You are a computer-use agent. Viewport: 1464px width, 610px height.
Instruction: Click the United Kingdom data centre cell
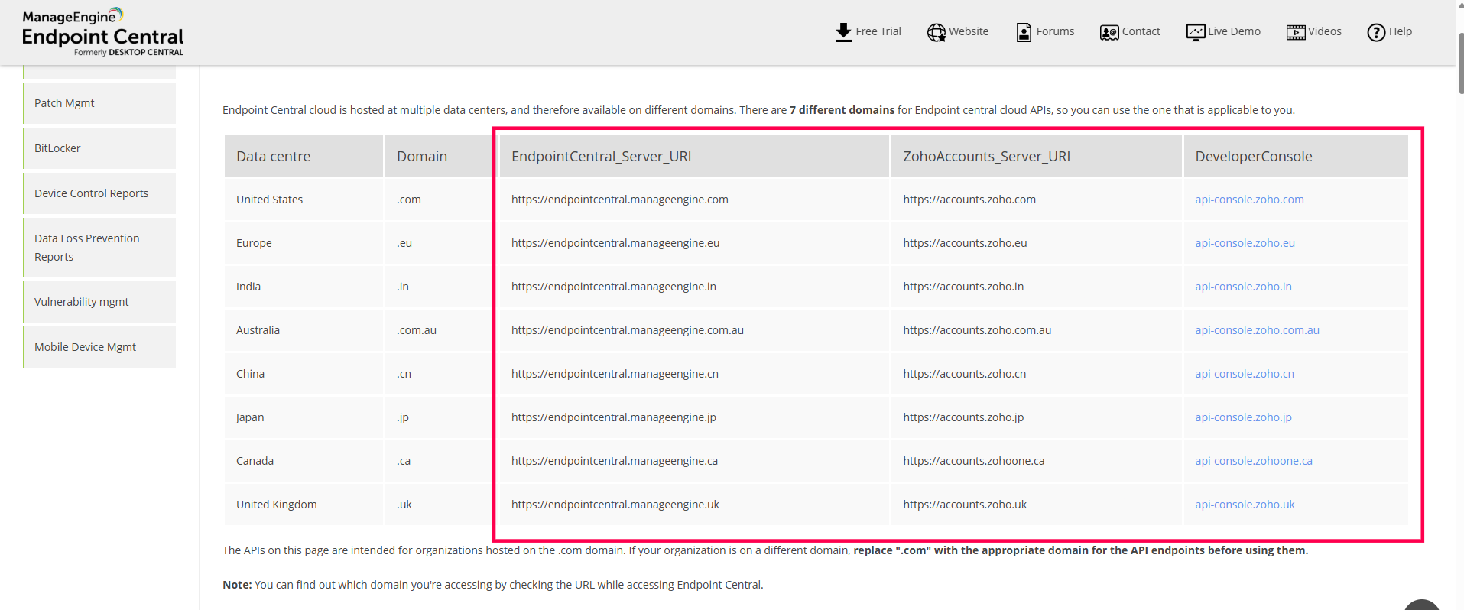(304, 505)
